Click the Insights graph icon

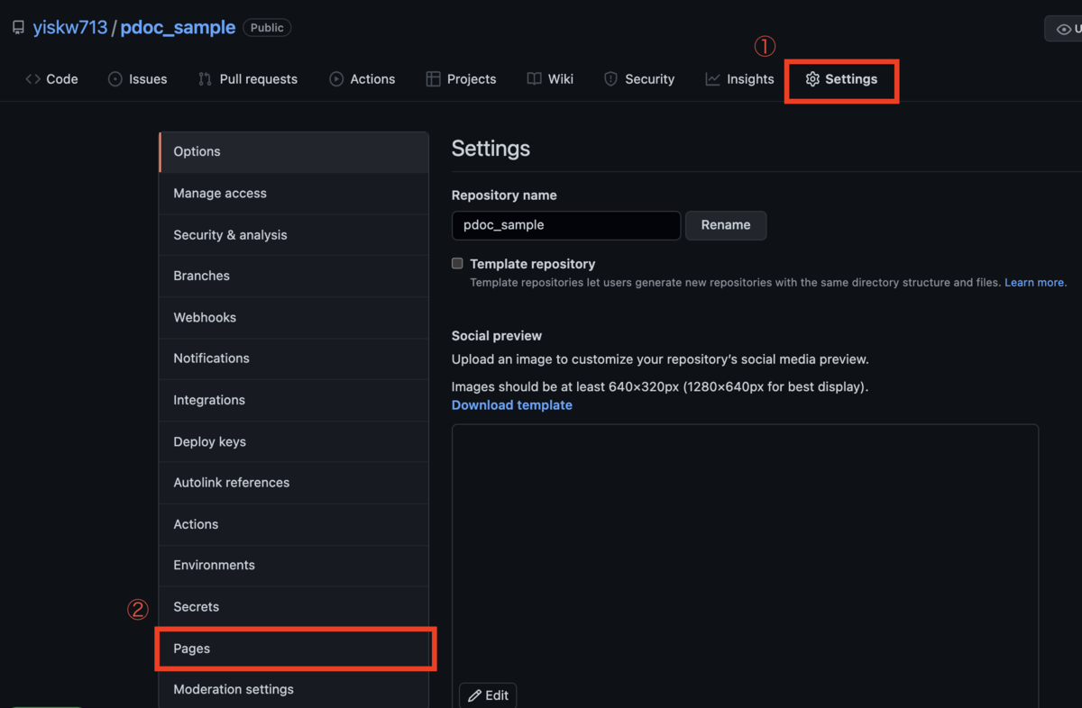(711, 79)
